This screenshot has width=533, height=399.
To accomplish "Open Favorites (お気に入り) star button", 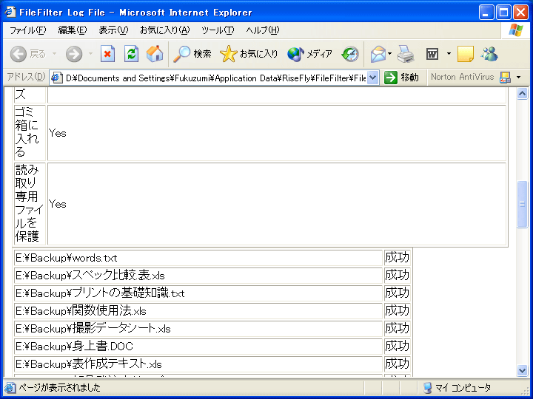I will click(249, 54).
